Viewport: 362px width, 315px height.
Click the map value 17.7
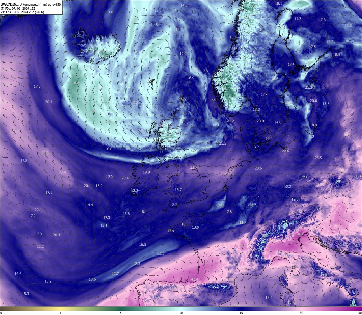(x=264, y=94)
